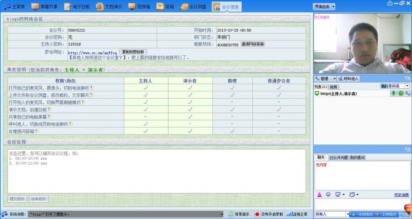The image size is (412, 219).
Task: Click the phone icon next to bingo
Action: [407, 93]
